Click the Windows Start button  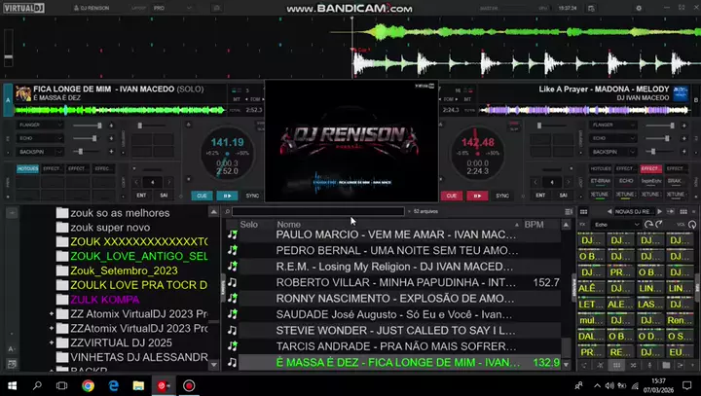pyautogui.click(x=10, y=385)
